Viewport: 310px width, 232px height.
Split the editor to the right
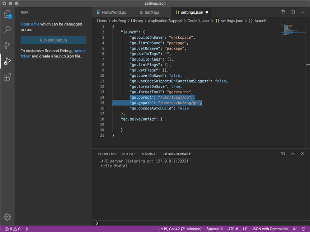(293, 12)
